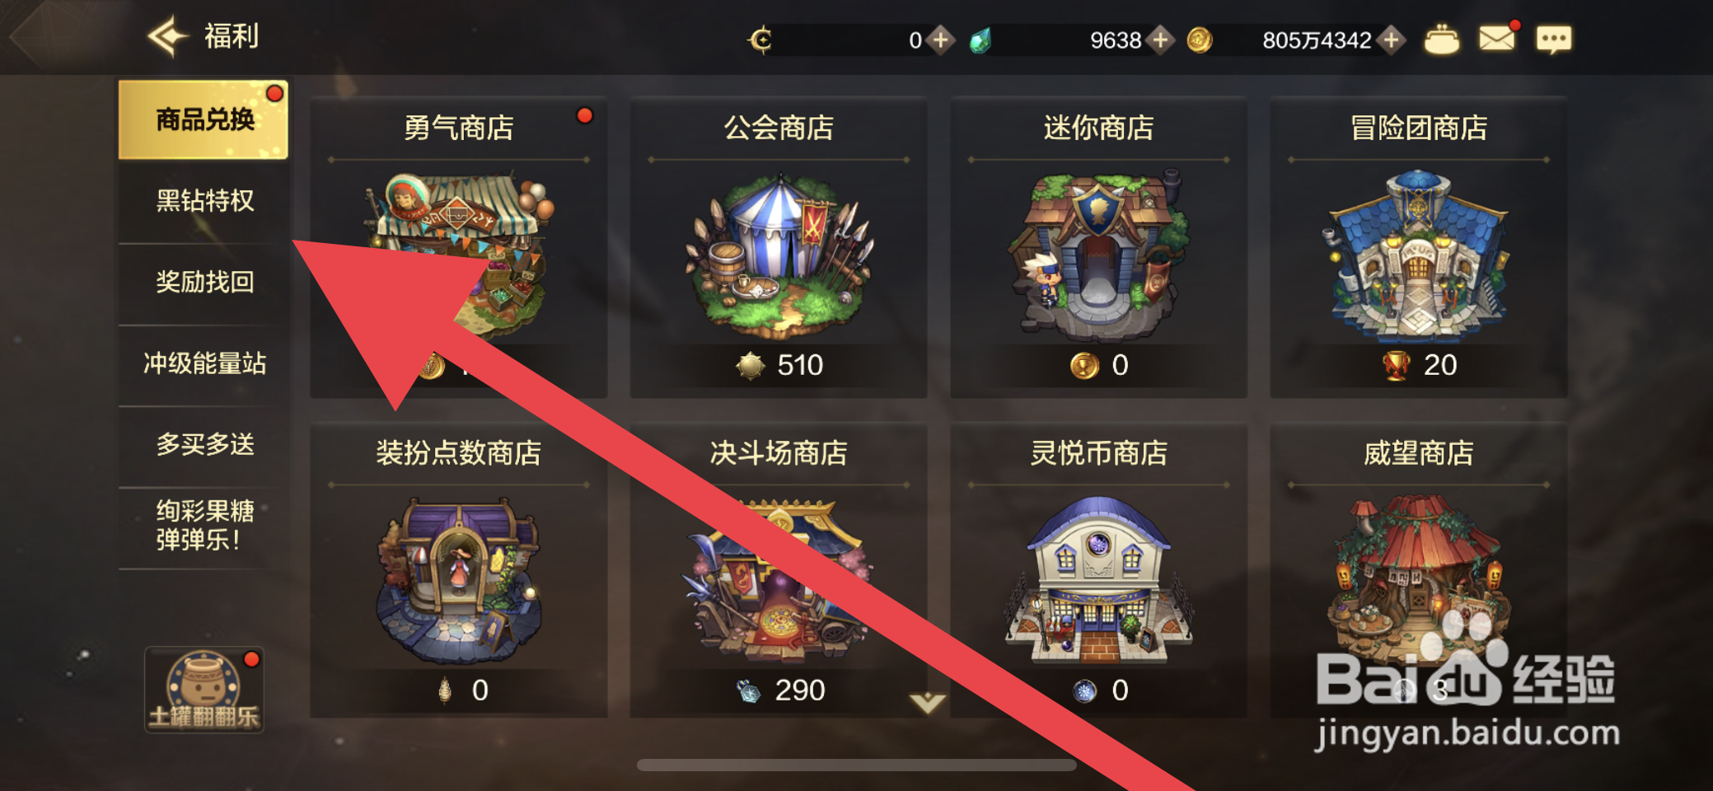Screen dimensions: 1713x791
Task: Select the 商品兑换 tab
Action: click(x=204, y=119)
